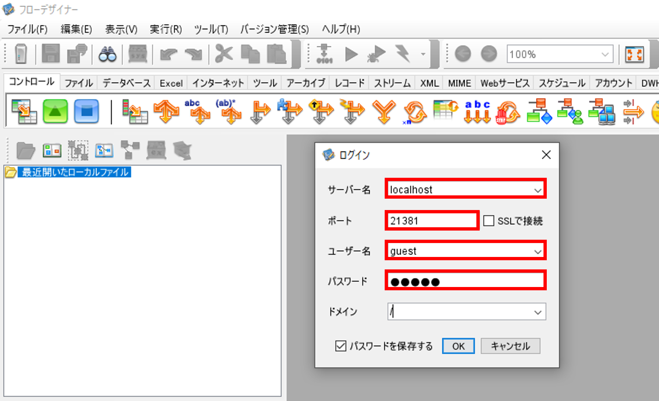The height and width of the screenshot is (401, 659).
Task: Click into the ポート input field
Action: pyautogui.click(x=432, y=221)
